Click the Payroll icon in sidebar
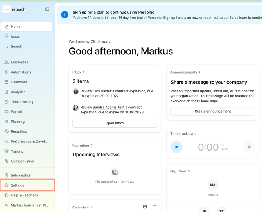This screenshot has width=262, height=212. point(6,112)
